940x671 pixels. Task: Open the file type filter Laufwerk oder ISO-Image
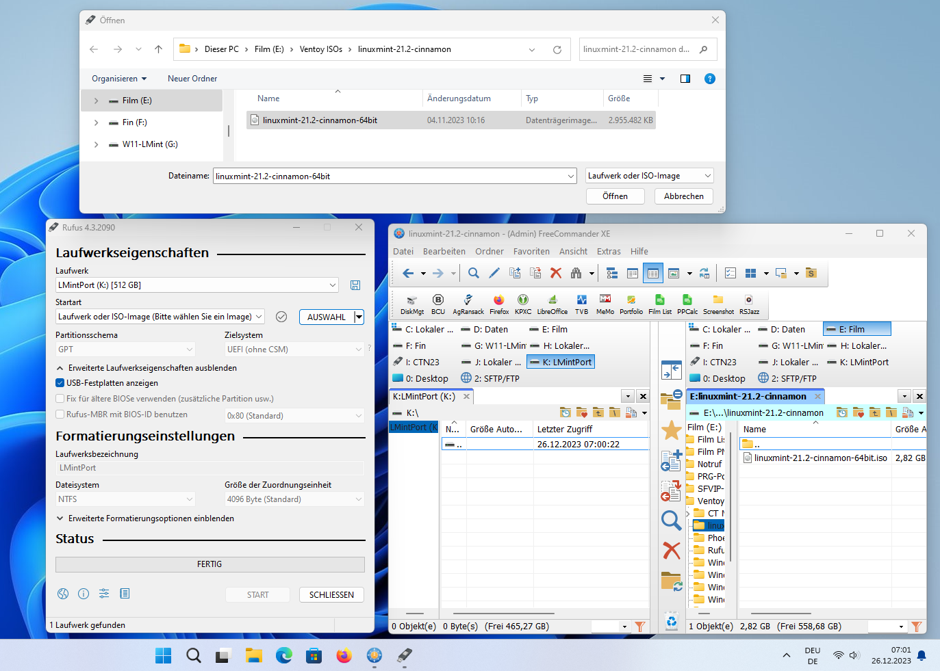(x=650, y=176)
